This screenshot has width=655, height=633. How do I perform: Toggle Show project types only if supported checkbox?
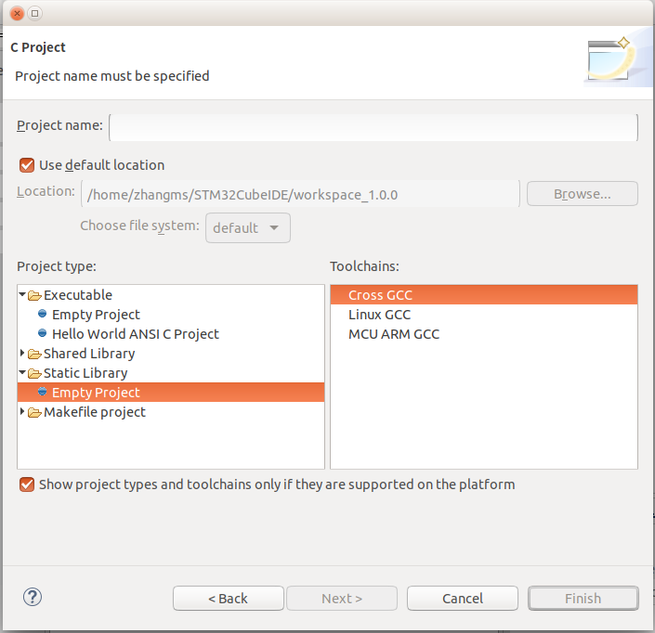pos(27,484)
